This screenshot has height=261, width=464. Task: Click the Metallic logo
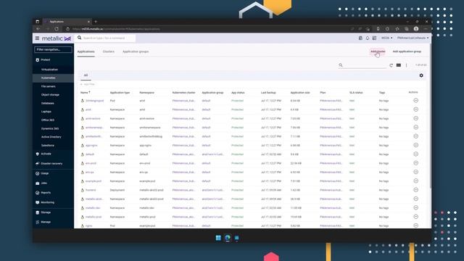(57, 38)
